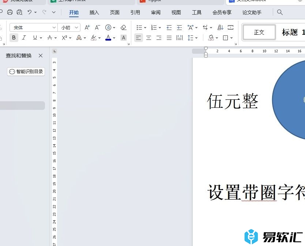Click the decrease indent icon
305x246 pixels.
pyautogui.click(x=169, y=27)
